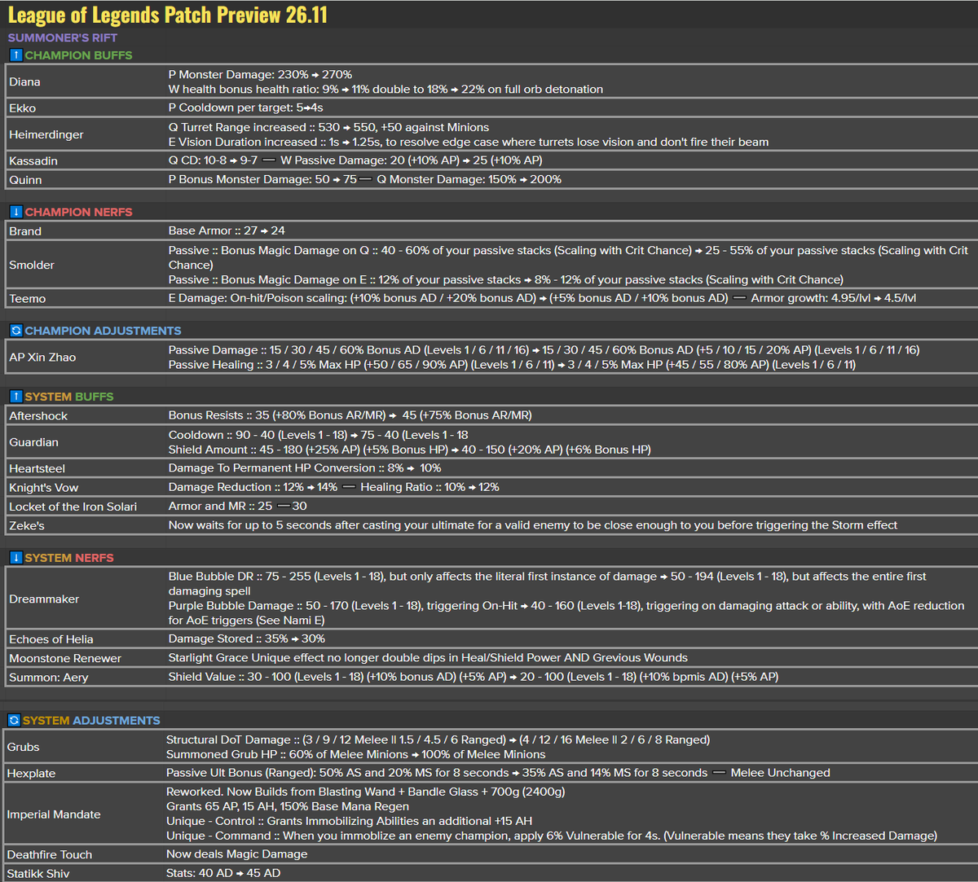Click Guardian's Cooldown 90 - 40 line
Viewport: 978px width, 882px height.
click(319, 435)
